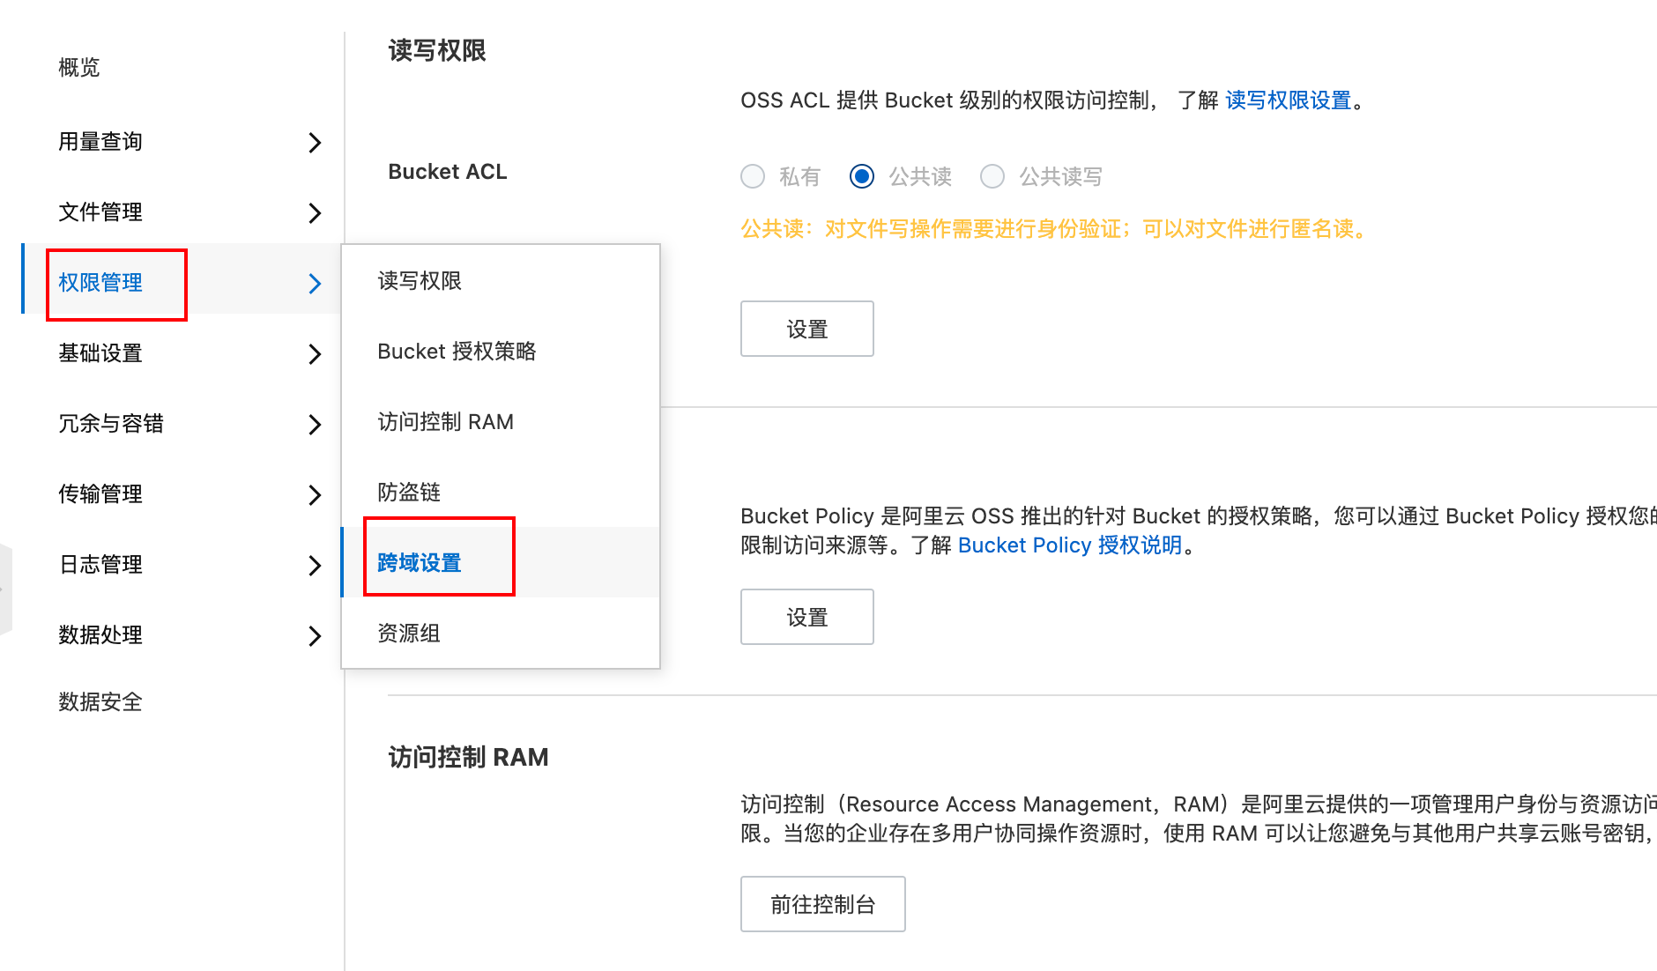选择"公共读写"单选按钮
The height and width of the screenshot is (971, 1657).
992,176
